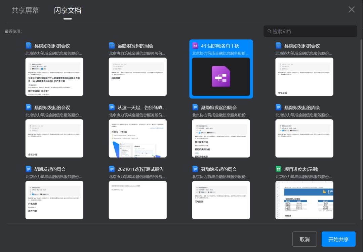This screenshot has height=252, width=363.
Task: Click the green spreadsheet icon beside 项目进度表(示例)
Action: 279,169
